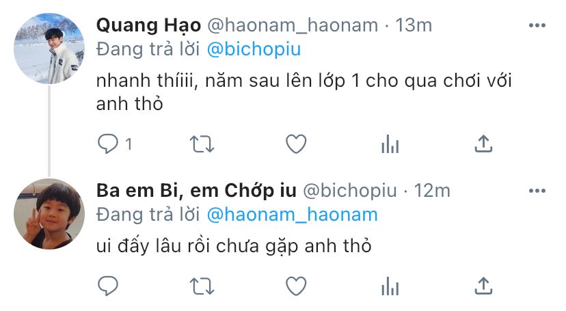Image resolution: width=566 pixels, height=311 pixels.
Task: Retweet Ba em Bi's tweet
Action: pos(202,286)
